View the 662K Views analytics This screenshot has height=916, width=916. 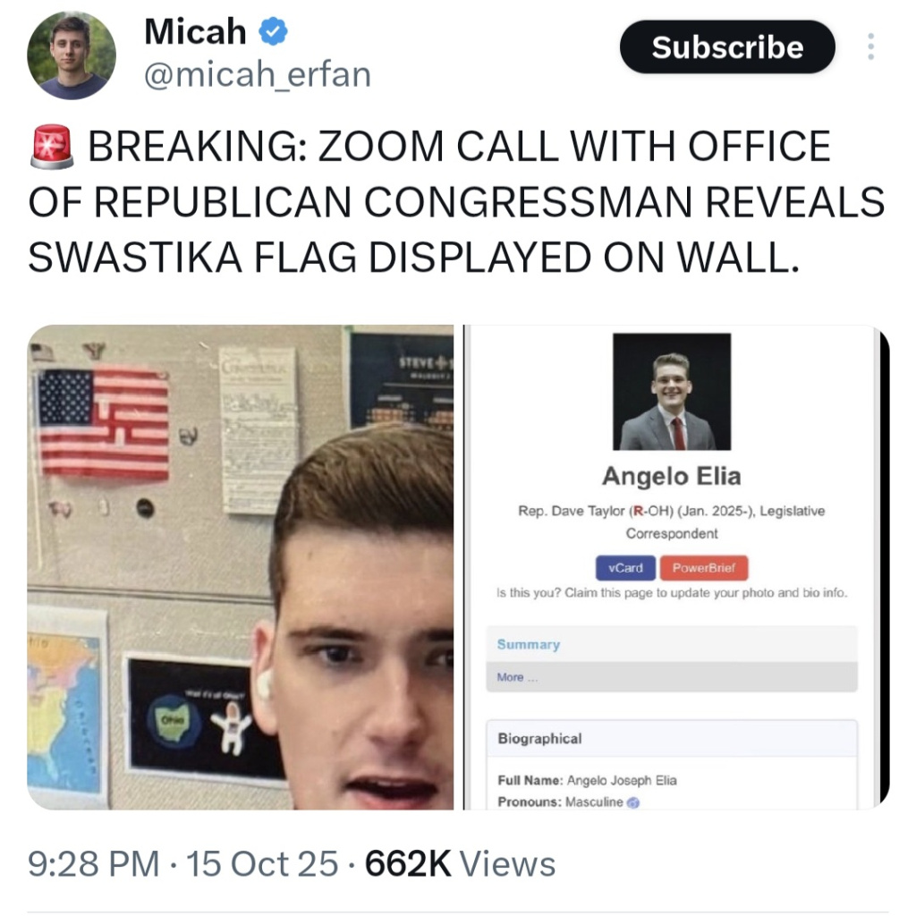(x=460, y=863)
